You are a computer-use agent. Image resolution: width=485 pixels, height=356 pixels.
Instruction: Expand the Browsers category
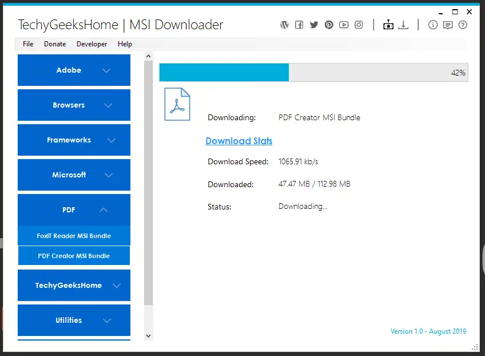[74, 105]
